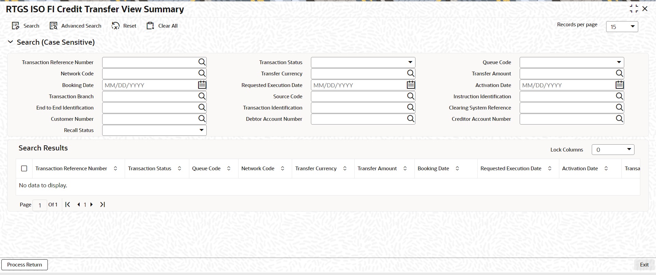Image resolution: width=656 pixels, height=275 pixels.
Task: Sort by Activation Date column
Action: 606,169
